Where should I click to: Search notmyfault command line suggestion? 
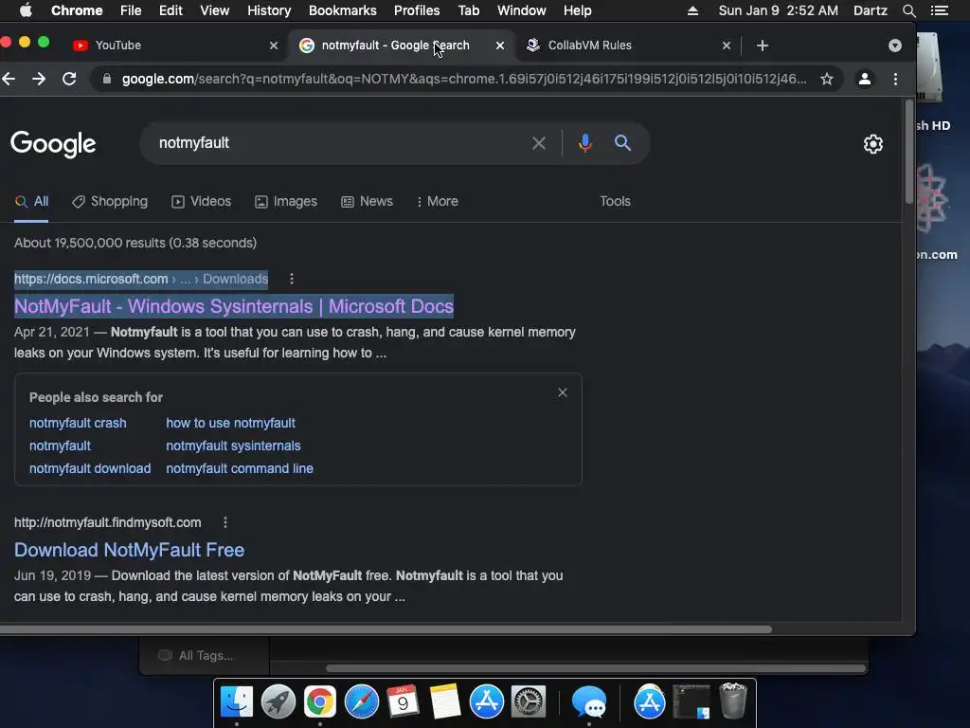240,468
